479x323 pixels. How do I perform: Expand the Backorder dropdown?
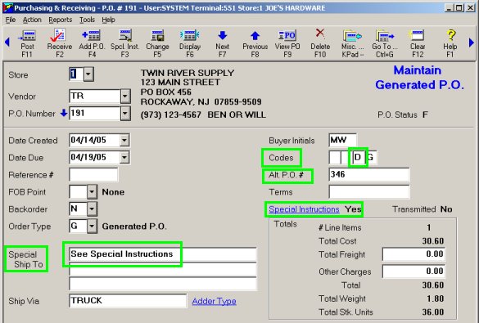[x=92, y=209]
